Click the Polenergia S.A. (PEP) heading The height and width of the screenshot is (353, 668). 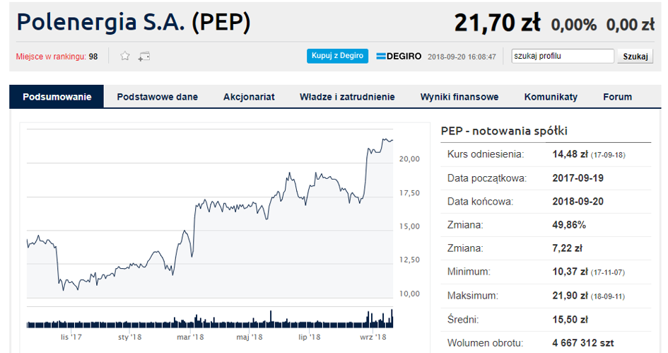tap(134, 22)
